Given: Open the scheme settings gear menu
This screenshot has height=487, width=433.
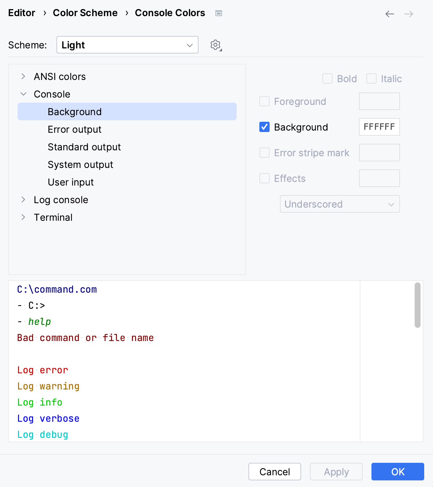Looking at the screenshot, I should click(x=215, y=45).
